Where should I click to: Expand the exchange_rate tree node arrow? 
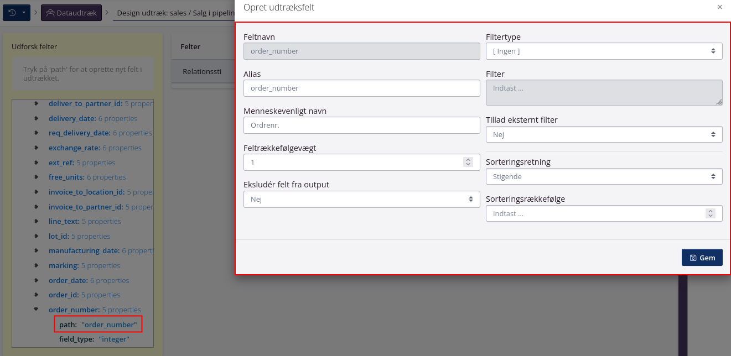point(37,148)
